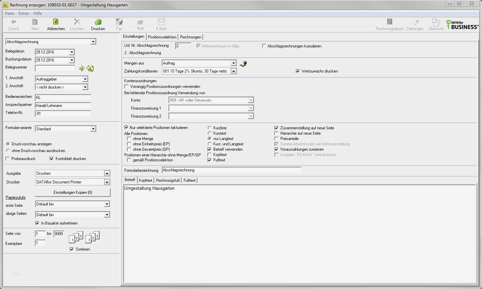Open Rechnungsdruck from the toolbar
Image resolution: width=482 pixels, height=289 pixels.
[390, 22]
